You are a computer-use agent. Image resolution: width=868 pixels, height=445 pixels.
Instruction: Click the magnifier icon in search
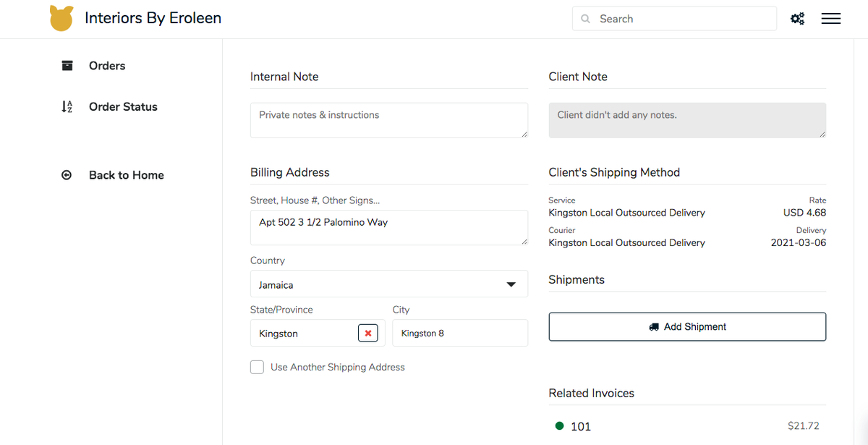(x=586, y=19)
